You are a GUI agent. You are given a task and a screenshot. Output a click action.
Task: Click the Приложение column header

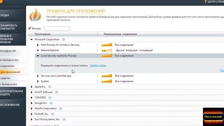point(42,34)
